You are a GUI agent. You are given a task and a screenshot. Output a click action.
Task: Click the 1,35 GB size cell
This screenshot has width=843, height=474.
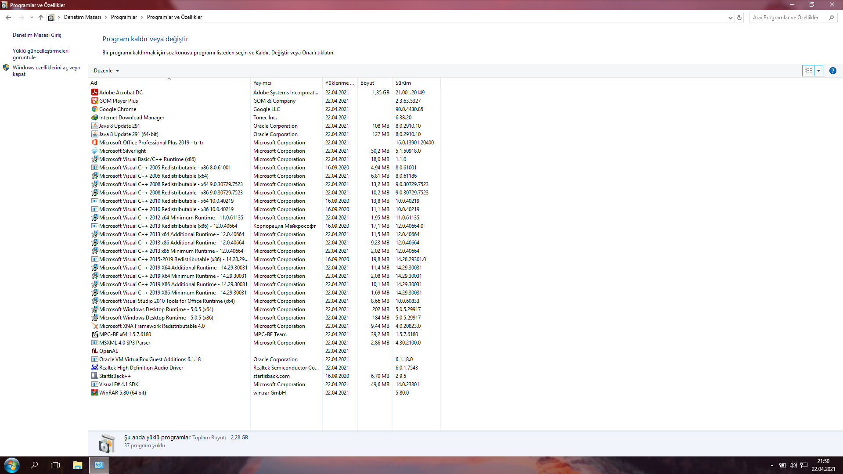coord(380,92)
